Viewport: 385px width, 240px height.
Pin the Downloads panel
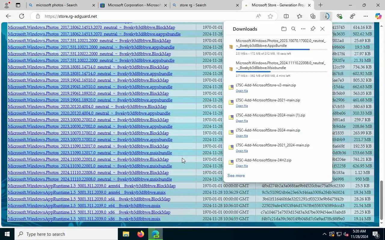pyautogui.click(x=313, y=29)
